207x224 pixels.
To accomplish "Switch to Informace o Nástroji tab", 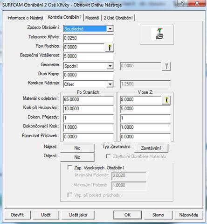I will click(x=25, y=18).
